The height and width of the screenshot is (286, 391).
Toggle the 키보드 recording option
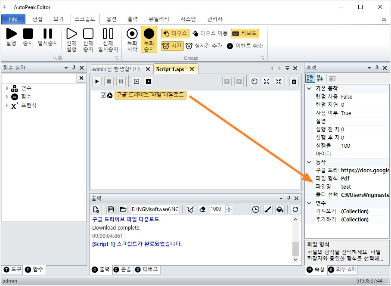[x=245, y=34]
